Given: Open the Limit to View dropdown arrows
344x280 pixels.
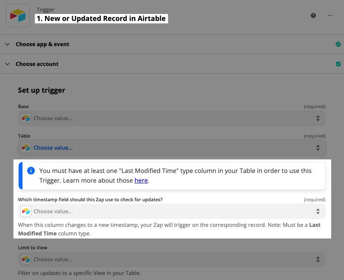Looking at the screenshot, I should click(x=318, y=259).
